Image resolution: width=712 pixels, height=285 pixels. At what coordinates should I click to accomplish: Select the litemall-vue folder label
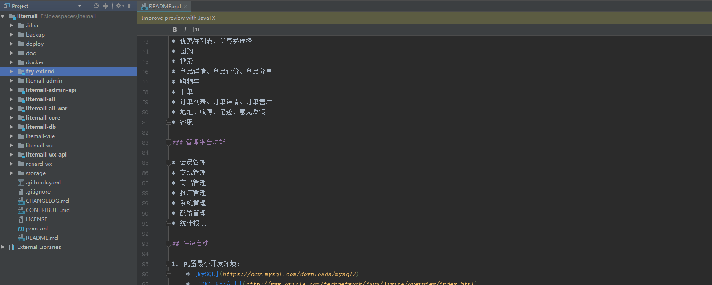click(x=40, y=136)
